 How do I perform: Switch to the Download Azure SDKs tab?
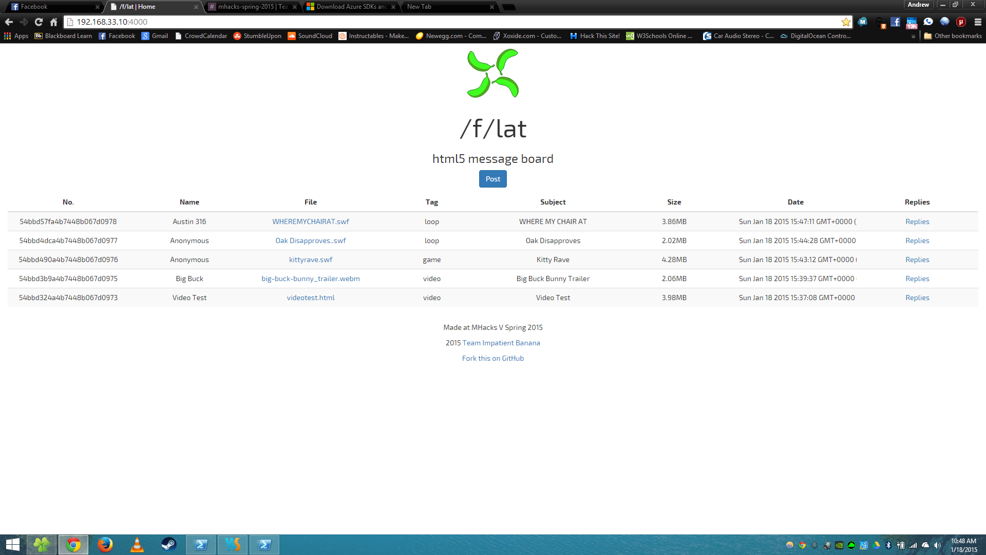[351, 7]
